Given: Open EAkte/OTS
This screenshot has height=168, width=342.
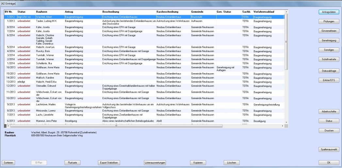Looking at the screenshot, I should pos(329,80).
